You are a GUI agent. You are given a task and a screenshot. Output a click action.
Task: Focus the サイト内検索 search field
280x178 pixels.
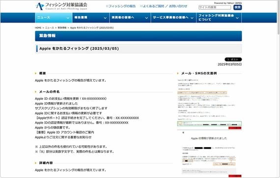215,7
